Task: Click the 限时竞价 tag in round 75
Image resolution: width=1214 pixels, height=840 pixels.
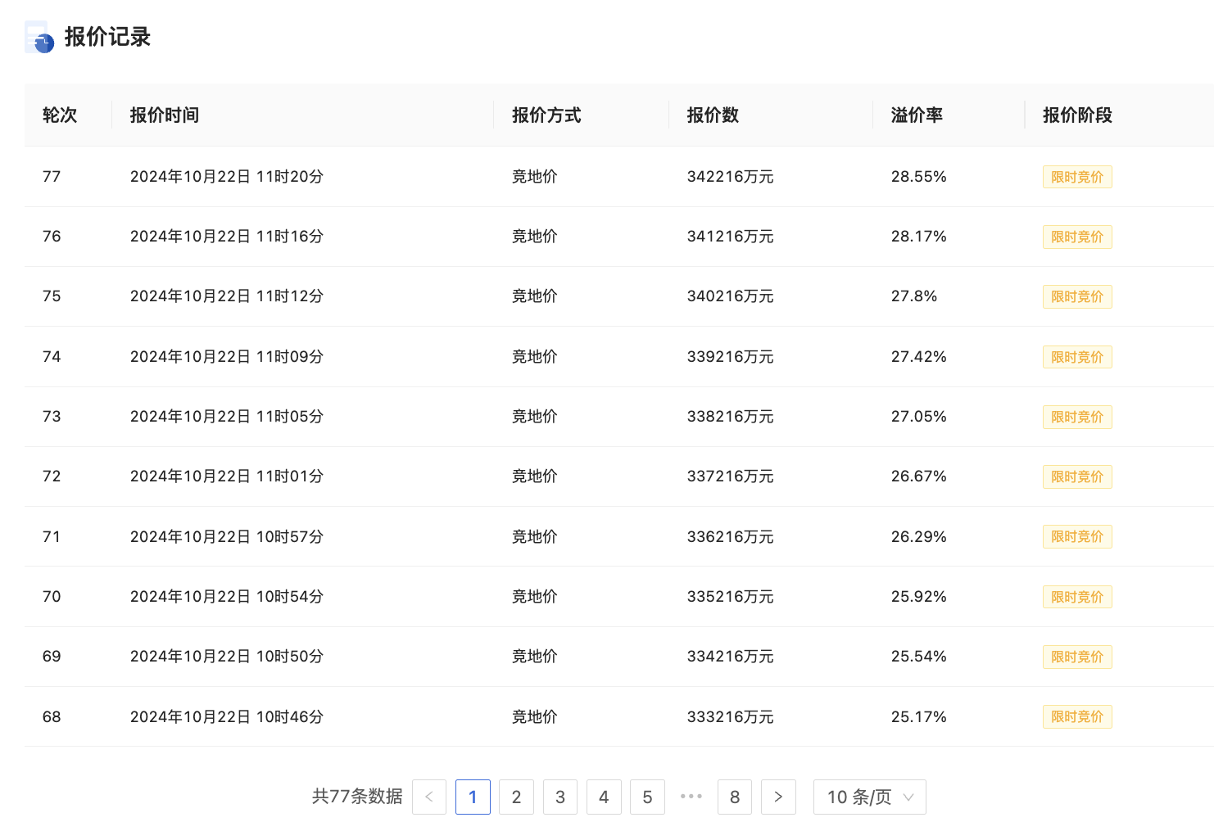Action: point(1077,296)
